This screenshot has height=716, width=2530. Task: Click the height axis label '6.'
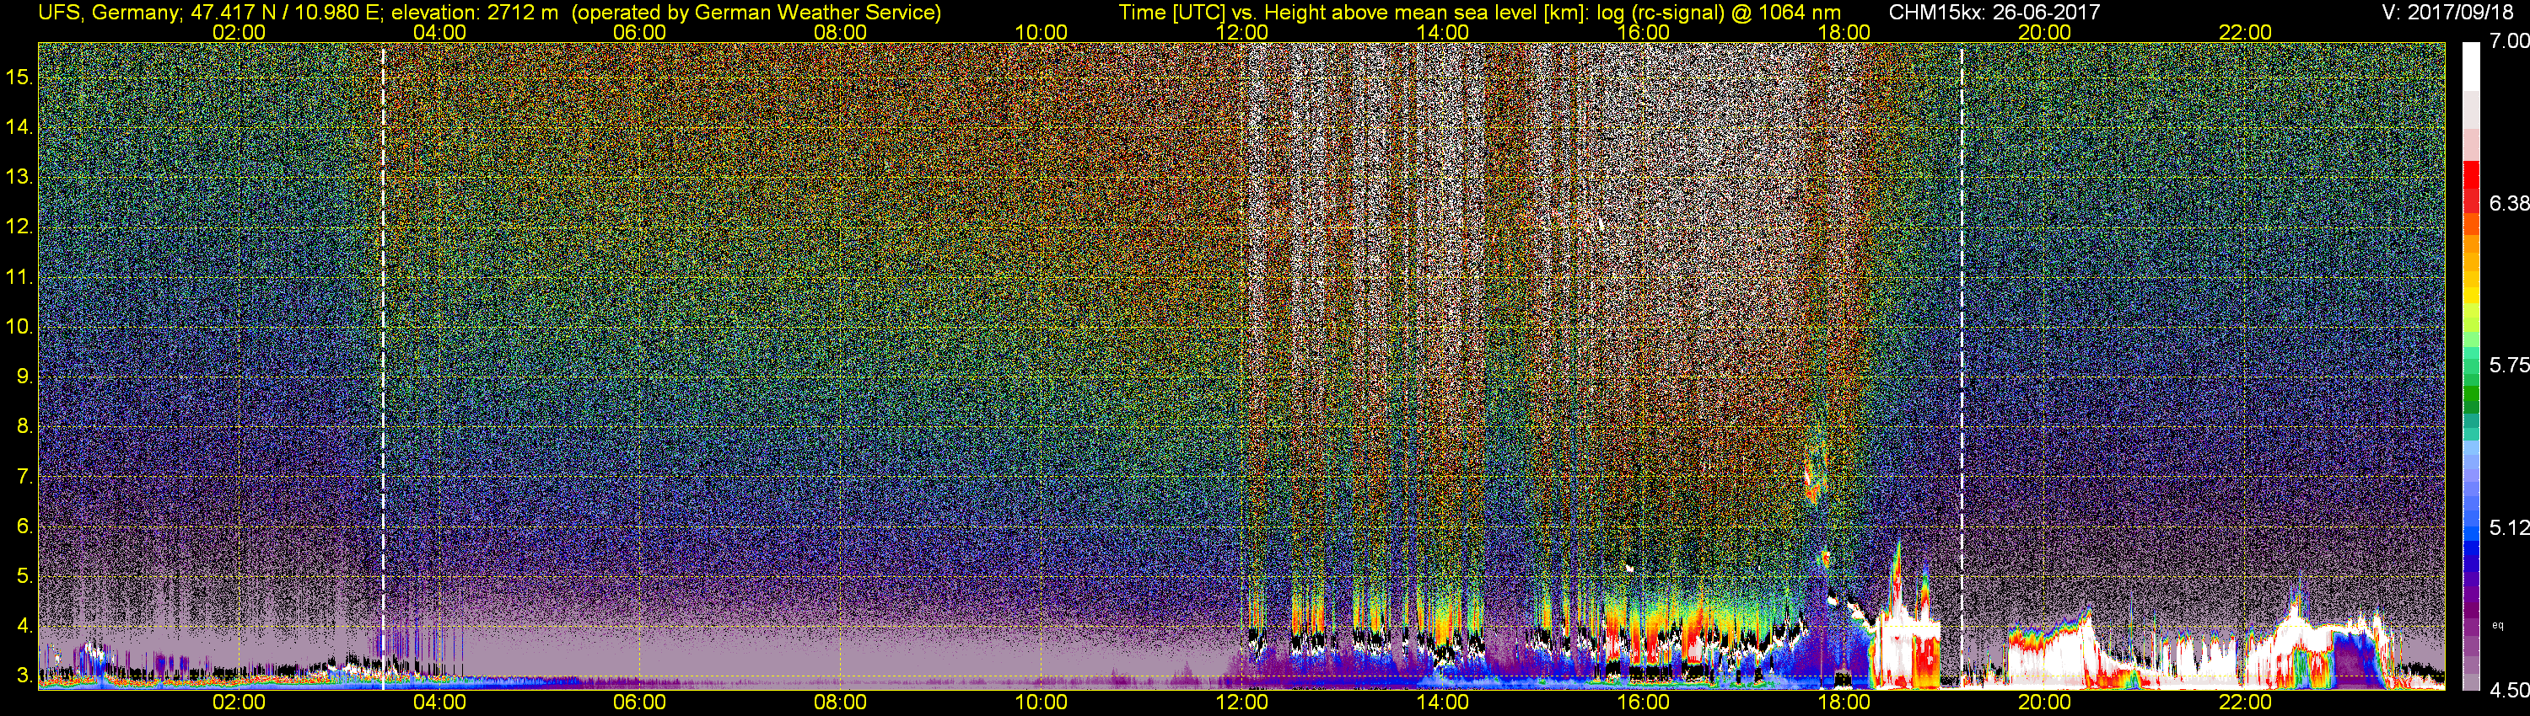[24, 526]
